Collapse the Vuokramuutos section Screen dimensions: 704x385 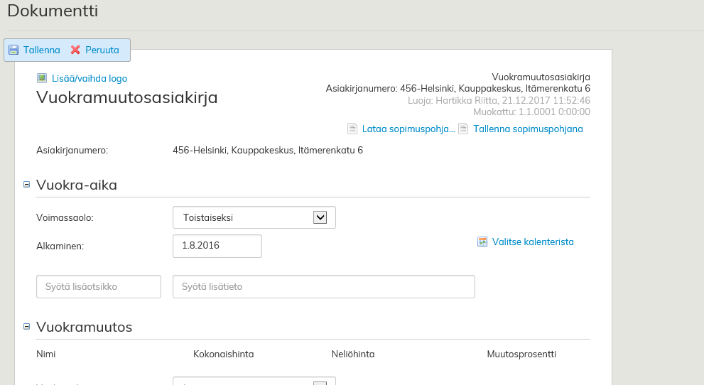(27, 327)
